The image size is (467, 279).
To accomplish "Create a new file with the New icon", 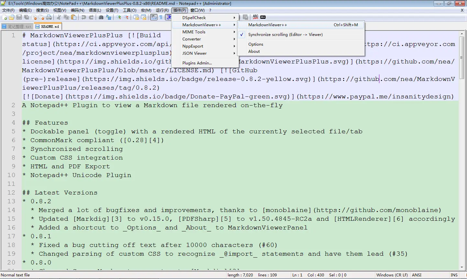I will tap(4, 17).
